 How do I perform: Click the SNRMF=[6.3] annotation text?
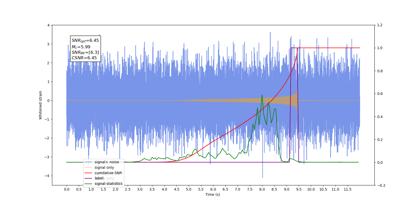point(85,53)
